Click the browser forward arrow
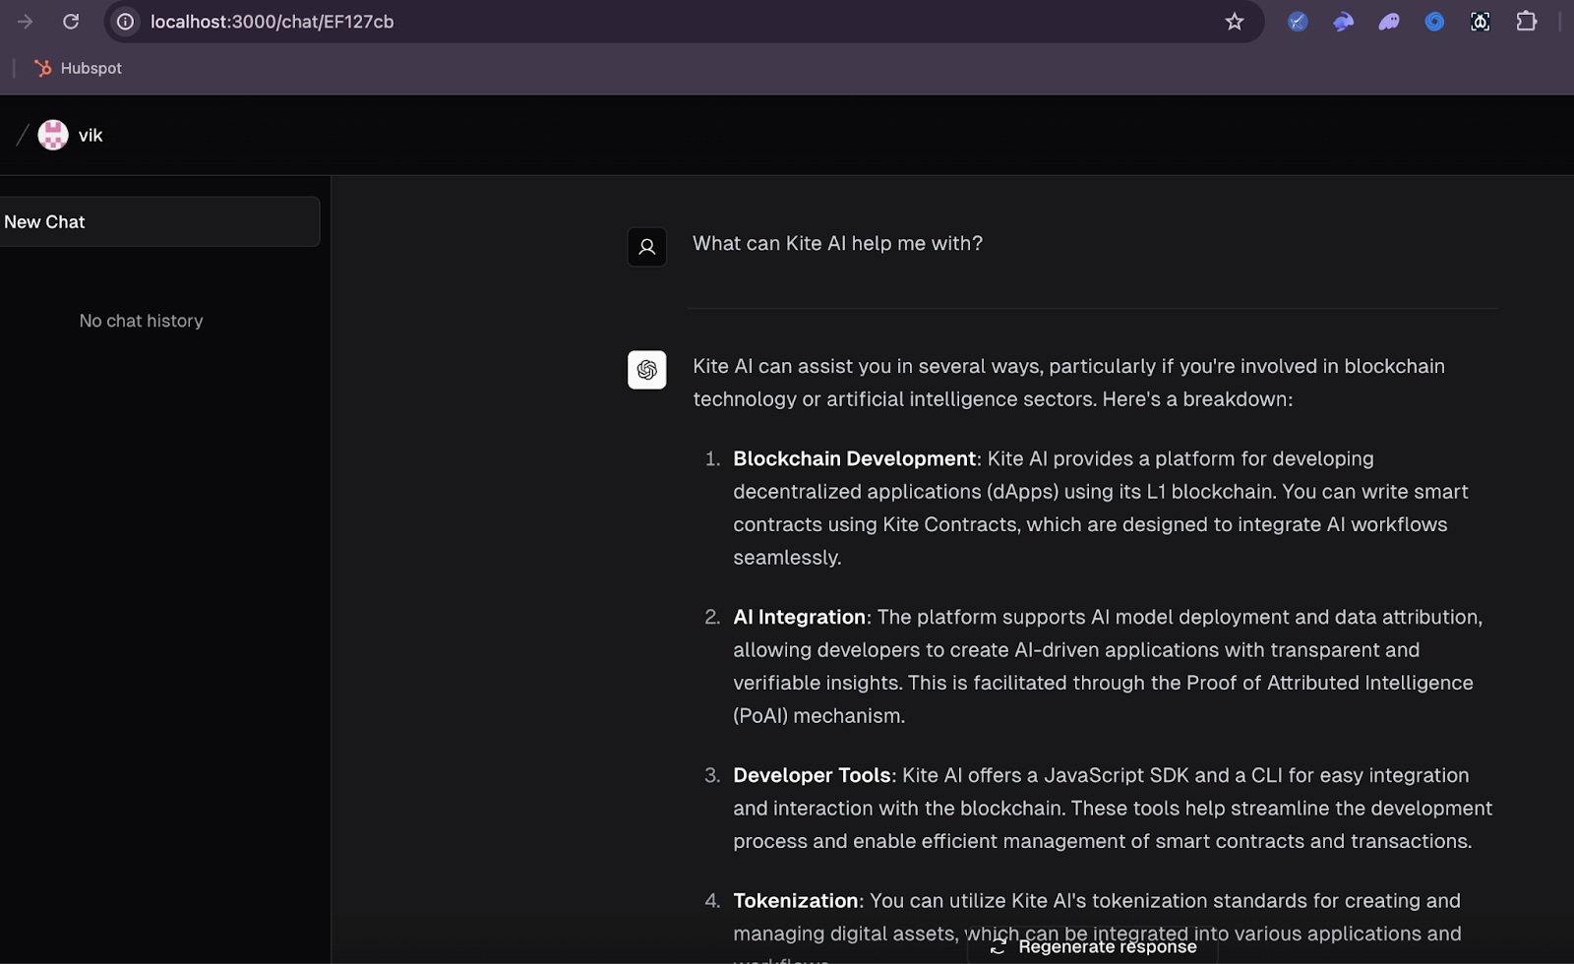Image resolution: width=1574 pixels, height=964 pixels. pos(25,22)
